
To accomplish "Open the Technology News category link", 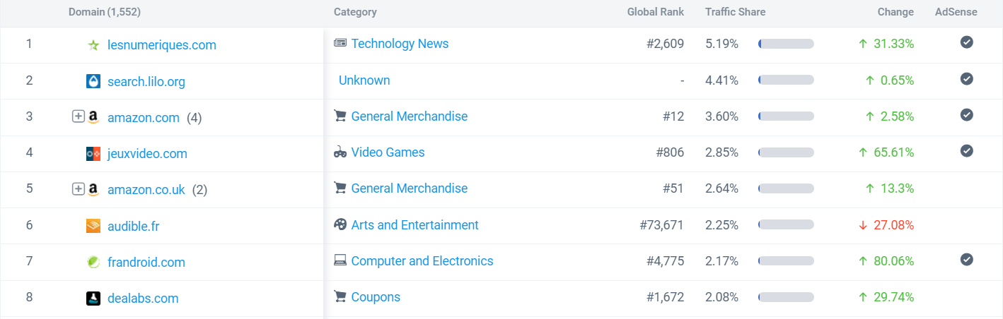I will (400, 44).
